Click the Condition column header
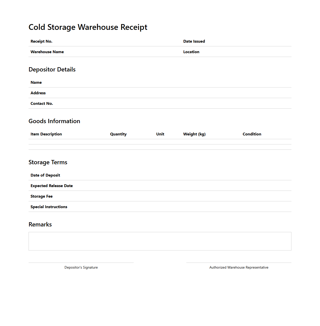 (x=252, y=134)
